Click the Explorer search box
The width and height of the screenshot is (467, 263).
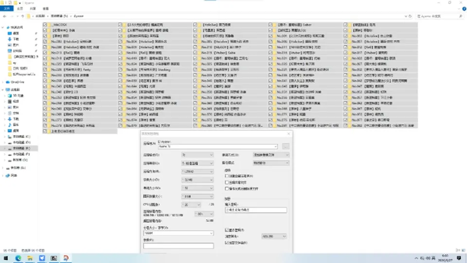440,16
